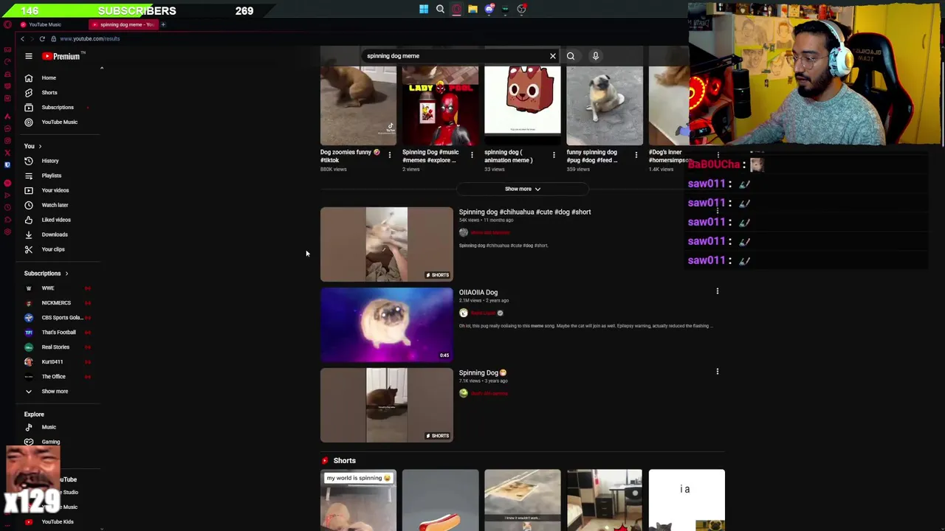This screenshot has height=531, width=945.
Task: Open Playlists in the sidebar
Action: coord(52,176)
